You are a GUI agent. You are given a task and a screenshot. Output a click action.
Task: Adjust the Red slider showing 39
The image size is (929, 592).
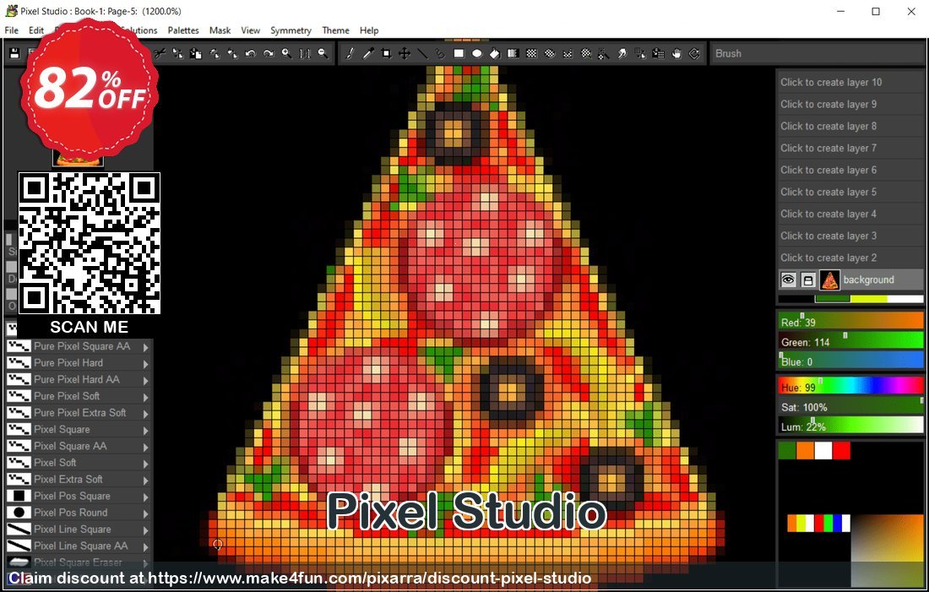click(850, 322)
